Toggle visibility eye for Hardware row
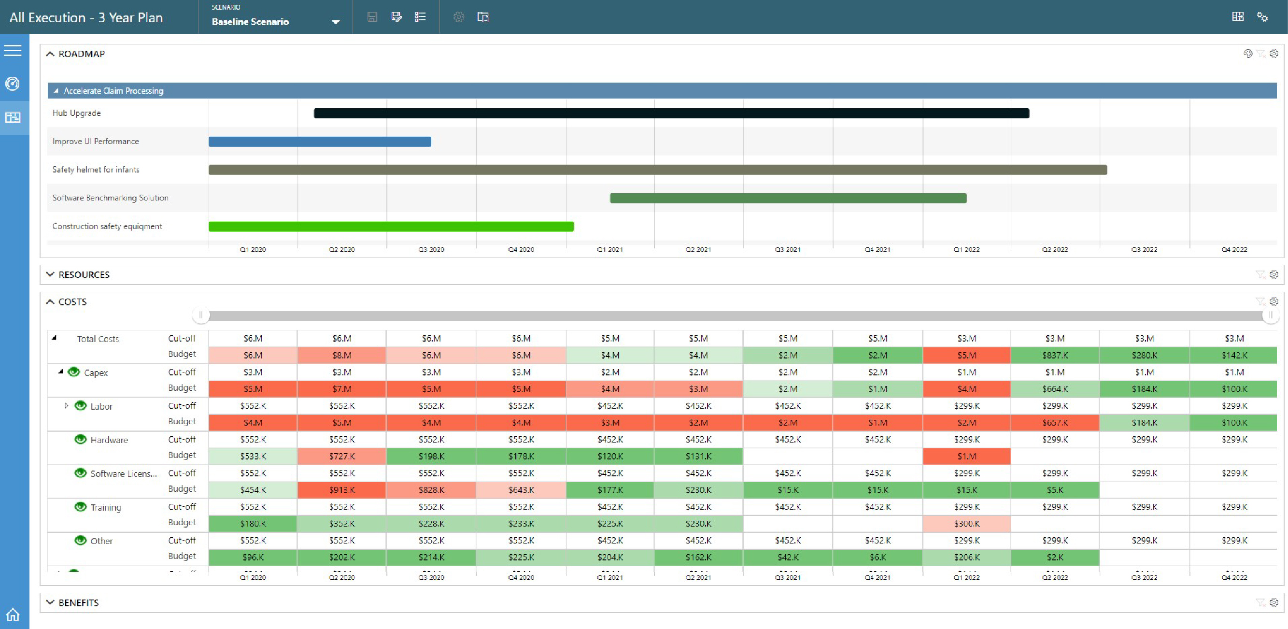 (81, 439)
